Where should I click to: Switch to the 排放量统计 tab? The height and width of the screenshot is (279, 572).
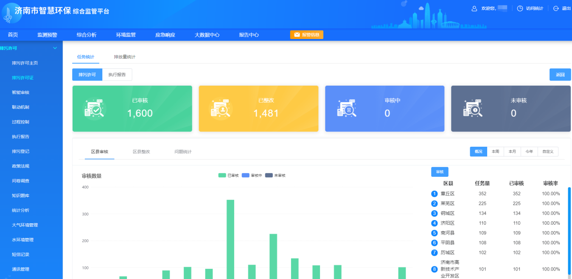point(124,57)
